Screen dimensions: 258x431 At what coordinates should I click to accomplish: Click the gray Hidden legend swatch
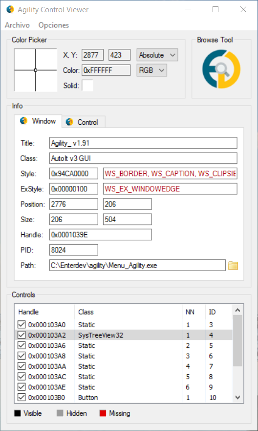(60, 413)
